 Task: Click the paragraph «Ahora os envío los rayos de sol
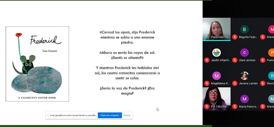[x=127, y=55]
